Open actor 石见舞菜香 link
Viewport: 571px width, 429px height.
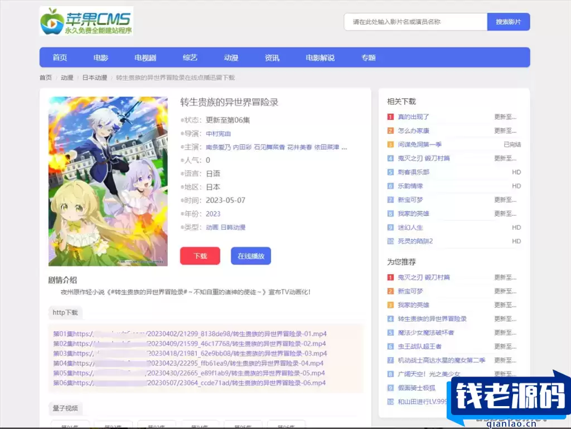click(x=269, y=147)
